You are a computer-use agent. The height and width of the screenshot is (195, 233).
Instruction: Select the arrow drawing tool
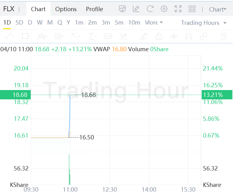pyautogui.click(x=75, y=36)
